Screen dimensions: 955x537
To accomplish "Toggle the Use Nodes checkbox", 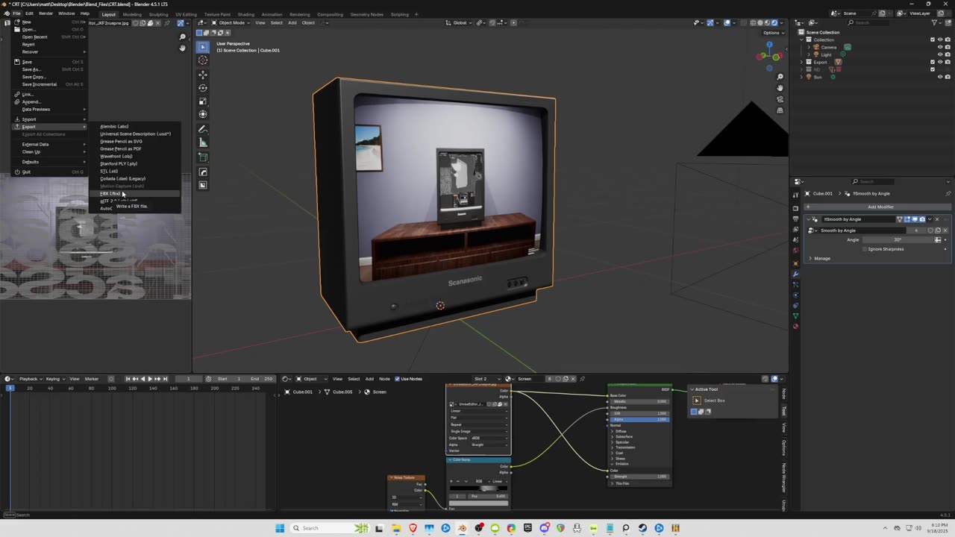I will (397, 379).
